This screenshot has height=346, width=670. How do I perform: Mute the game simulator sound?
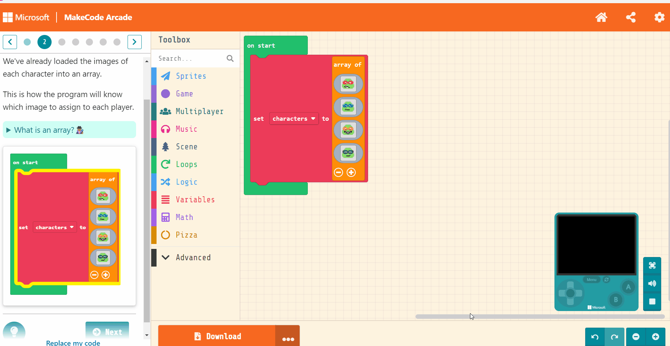[x=652, y=283]
